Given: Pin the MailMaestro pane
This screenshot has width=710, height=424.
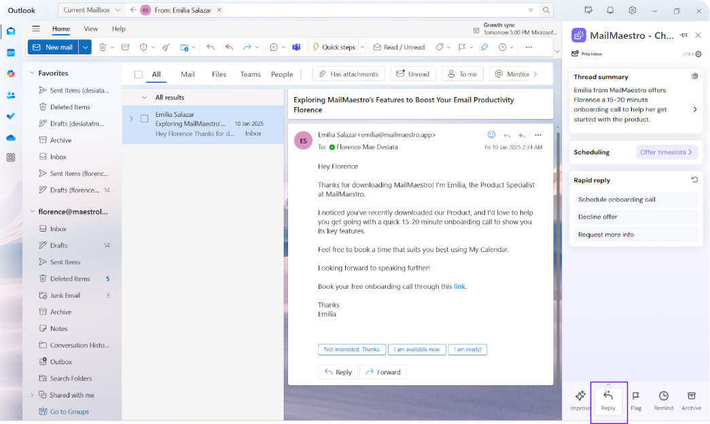Looking at the screenshot, I should click(684, 35).
